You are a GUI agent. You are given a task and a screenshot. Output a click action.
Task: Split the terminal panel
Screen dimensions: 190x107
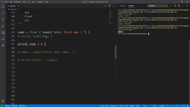click(175, 6)
